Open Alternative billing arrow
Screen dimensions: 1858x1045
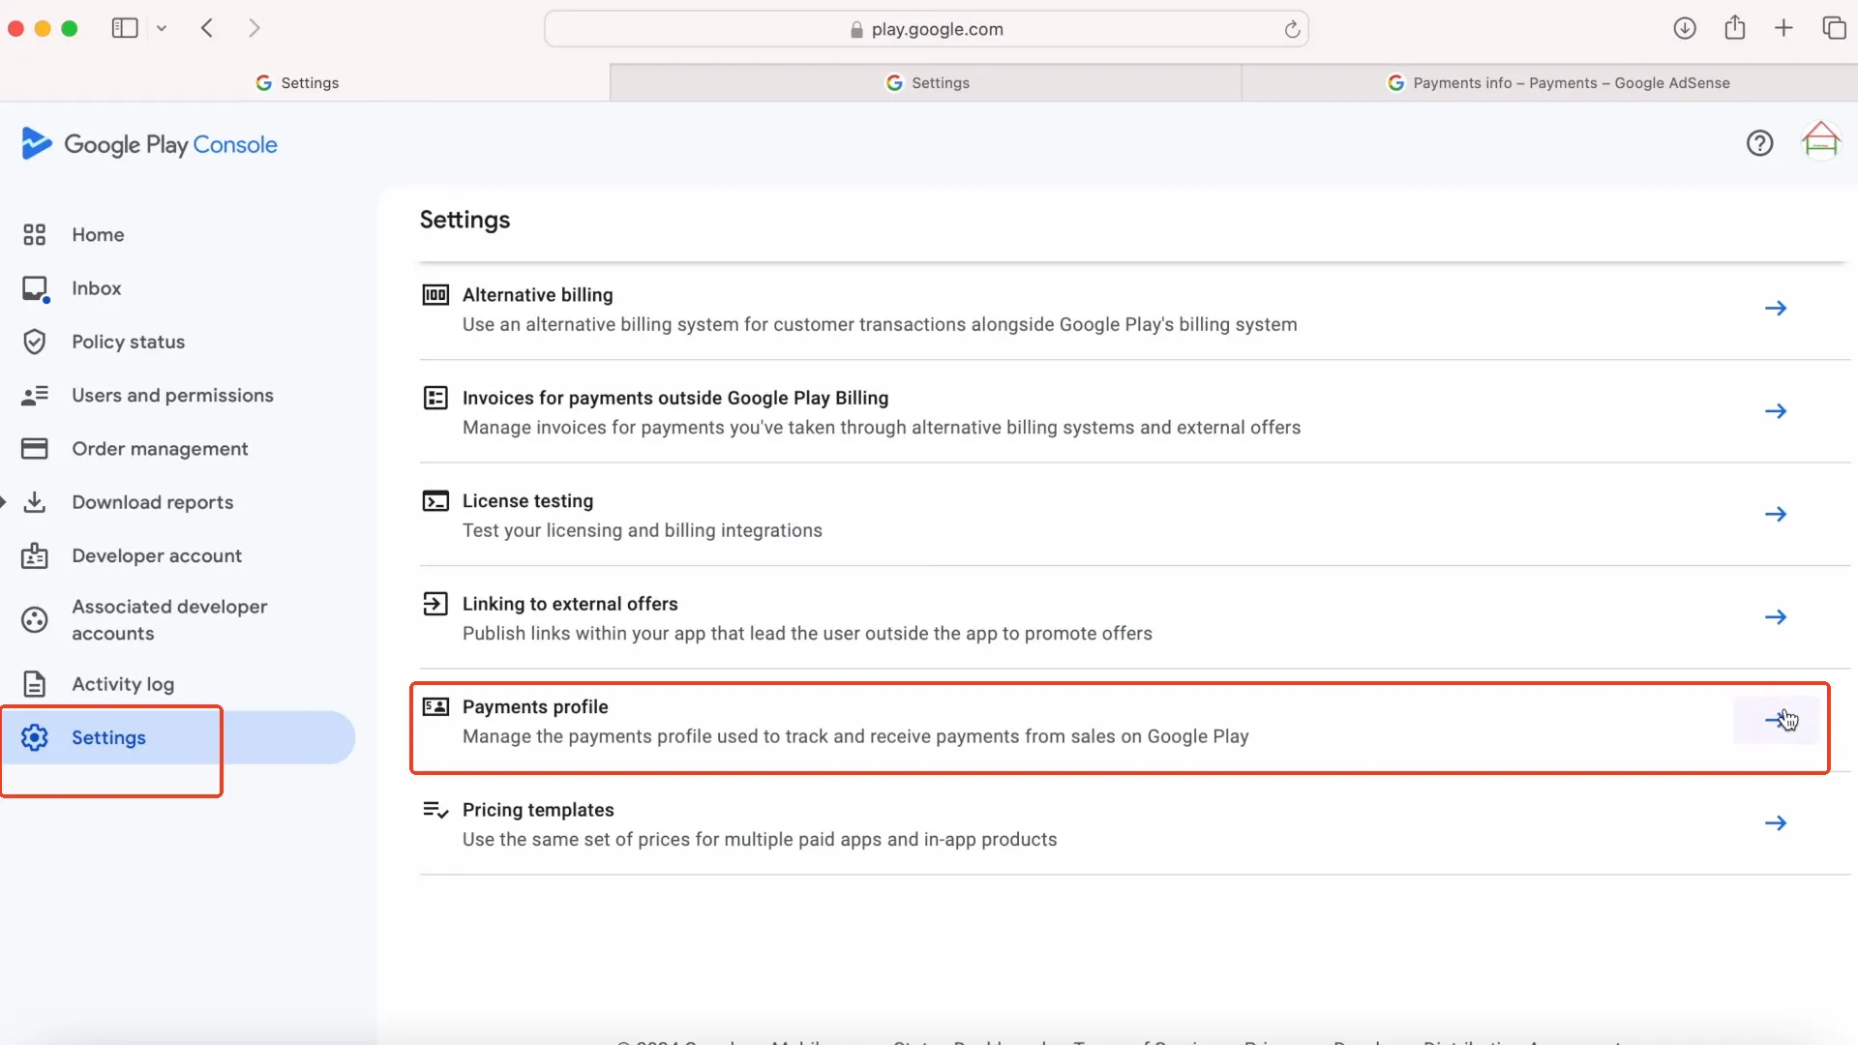pos(1776,309)
